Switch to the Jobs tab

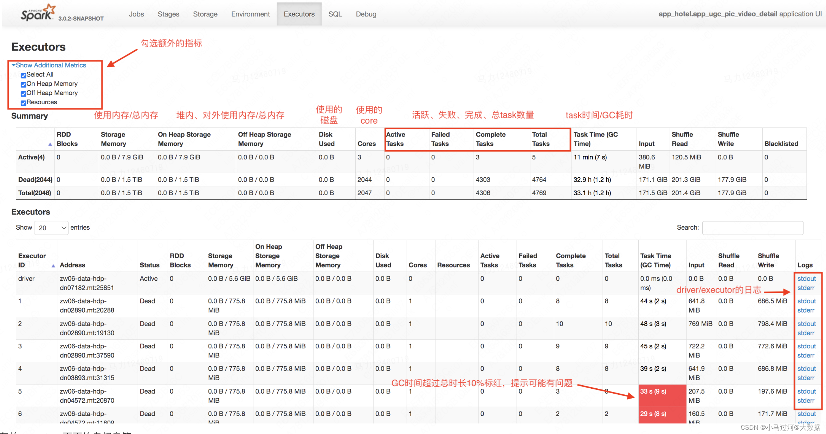click(x=136, y=14)
